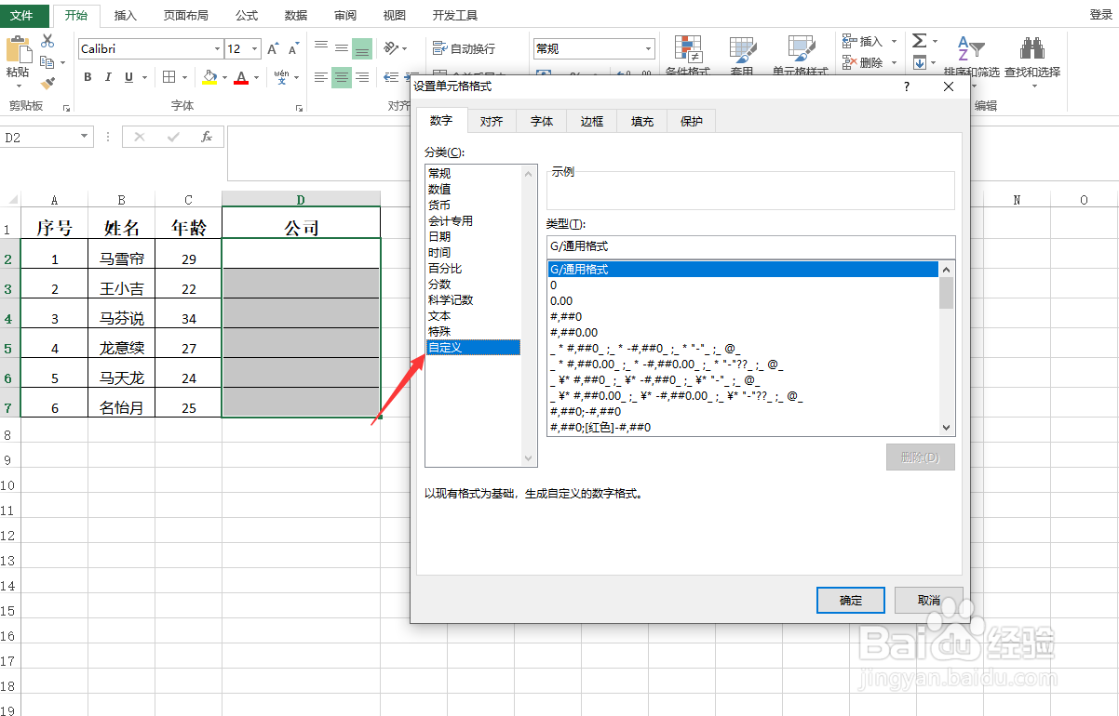The image size is (1119, 716).
Task: Click 删除 delete cells icon
Action: pyautogui.click(x=849, y=62)
